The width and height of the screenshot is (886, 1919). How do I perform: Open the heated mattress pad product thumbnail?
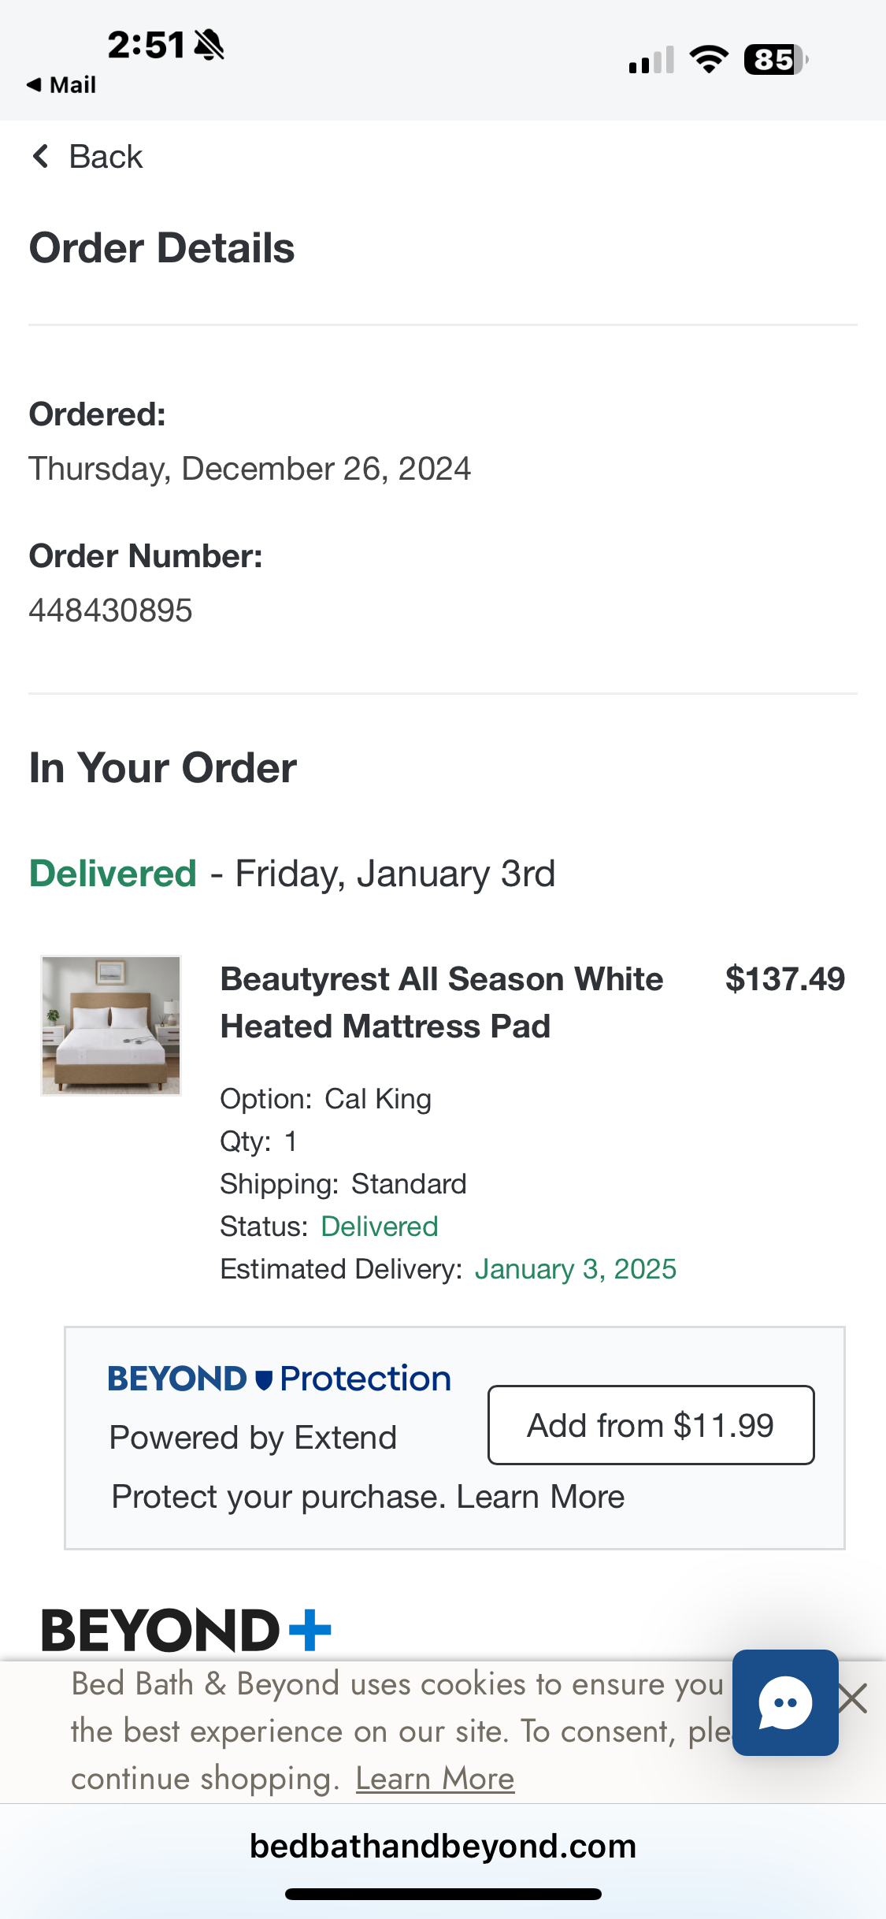tap(111, 1026)
